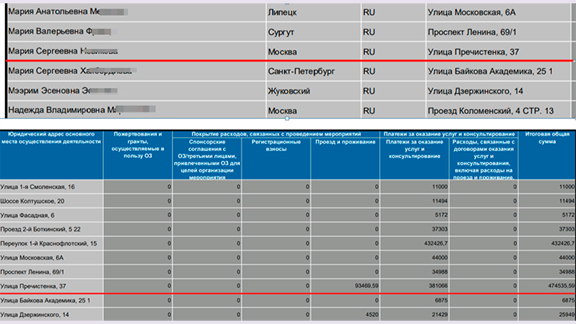The width and height of the screenshot is (576, 324).
Task: Click the 'Санкт-Петербург' city cell
Action: click(302, 71)
